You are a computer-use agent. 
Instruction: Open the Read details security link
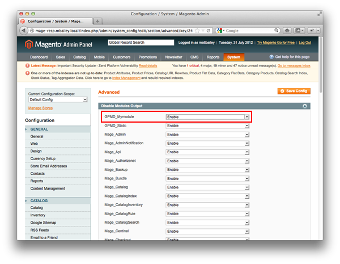tap(148, 66)
